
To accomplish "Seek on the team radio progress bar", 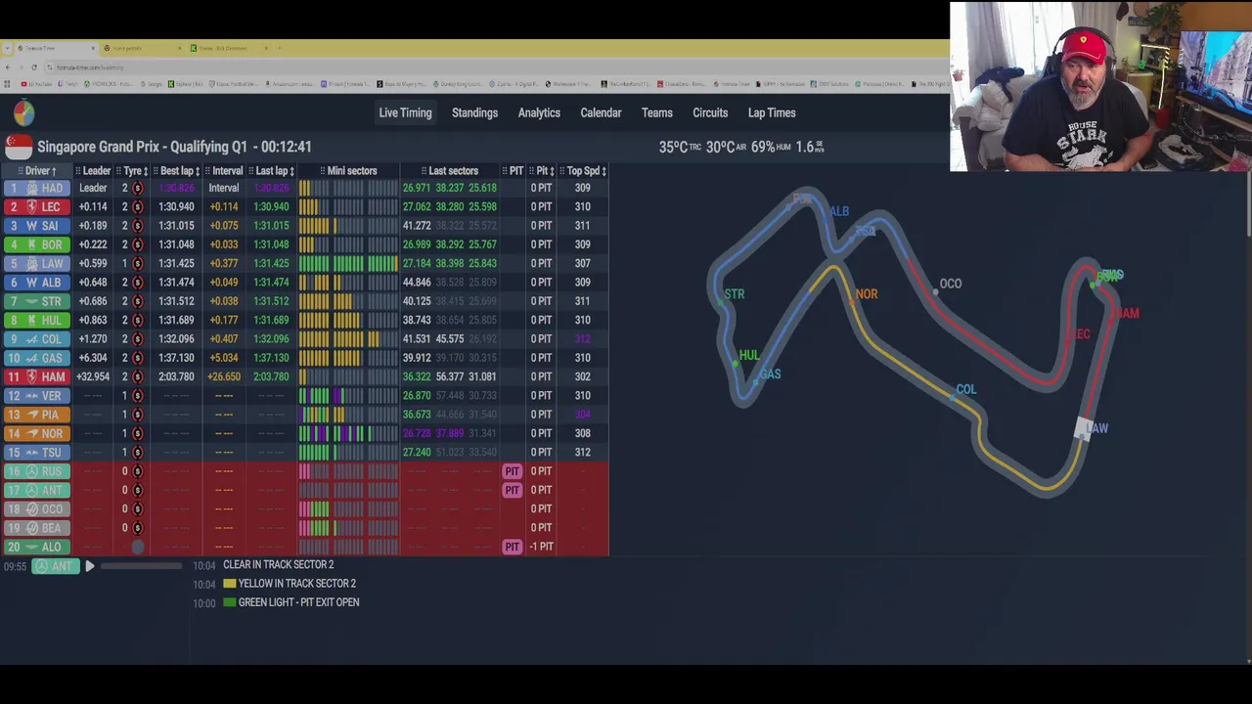I will pyautogui.click(x=142, y=566).
